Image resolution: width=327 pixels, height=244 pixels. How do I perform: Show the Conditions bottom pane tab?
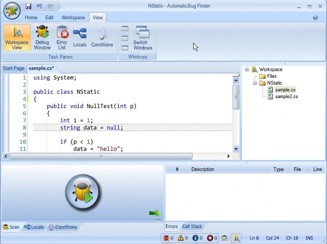pyautogui.click(x=62, y=227)
